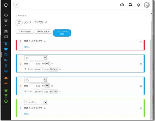Remove the red step with its right X
The height and width of the screenshot is (121, 155).
[x=141, y=42]
